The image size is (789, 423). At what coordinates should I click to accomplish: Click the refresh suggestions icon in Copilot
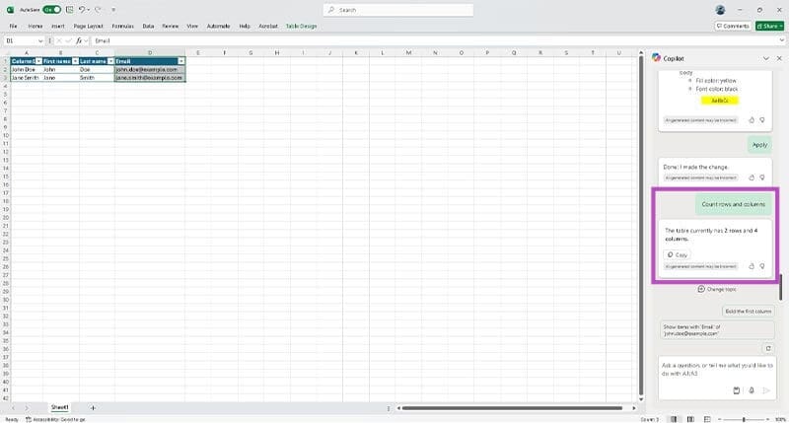767,348
